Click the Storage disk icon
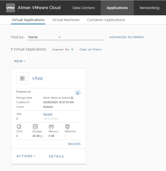The height and width of the screenshot is (171, 166). (35, 127)
